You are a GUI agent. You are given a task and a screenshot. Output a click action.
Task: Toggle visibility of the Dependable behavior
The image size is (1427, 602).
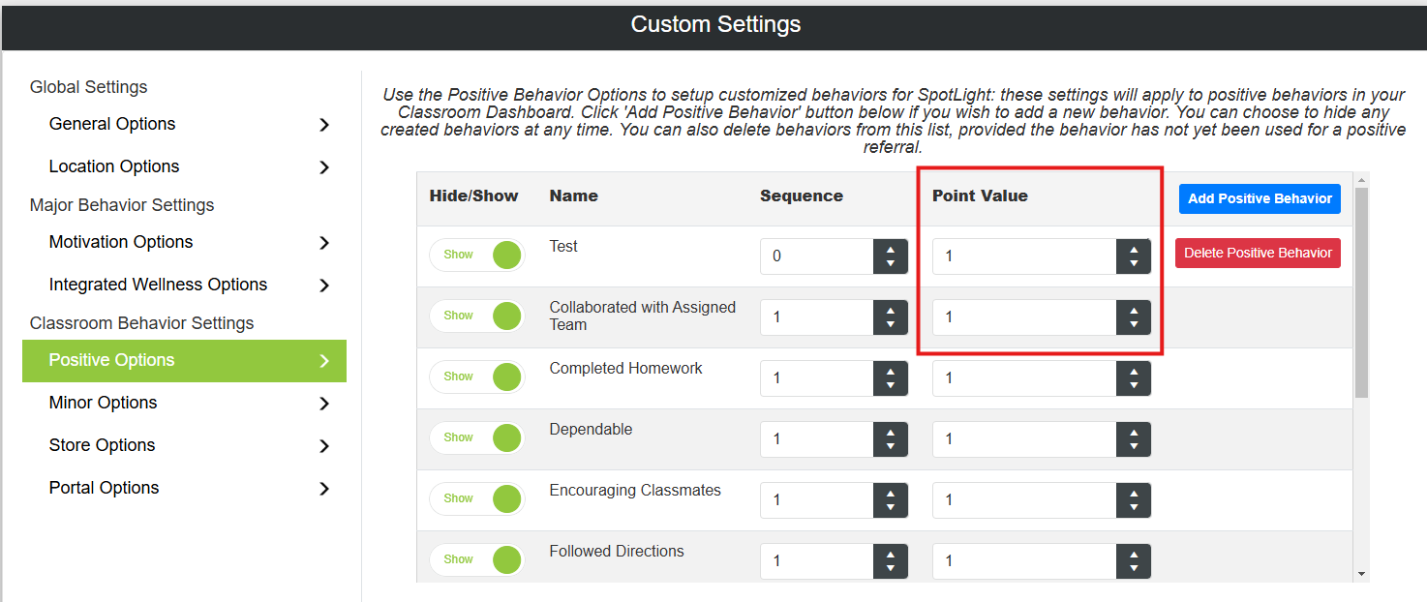pos(477,438)
